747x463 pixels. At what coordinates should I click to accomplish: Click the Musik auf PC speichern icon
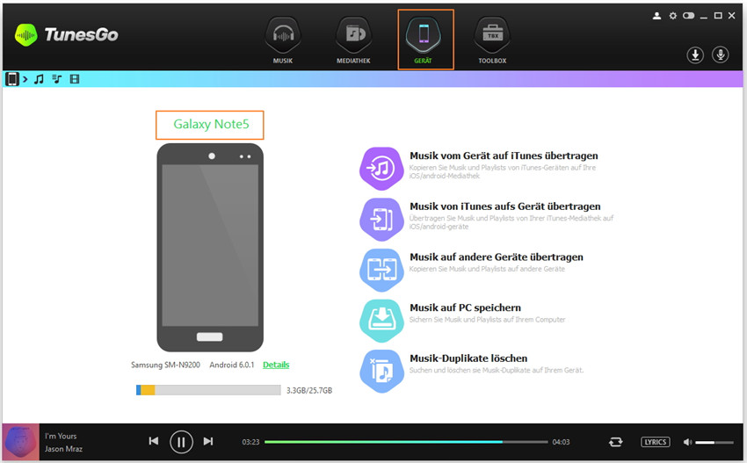[381, 321]
